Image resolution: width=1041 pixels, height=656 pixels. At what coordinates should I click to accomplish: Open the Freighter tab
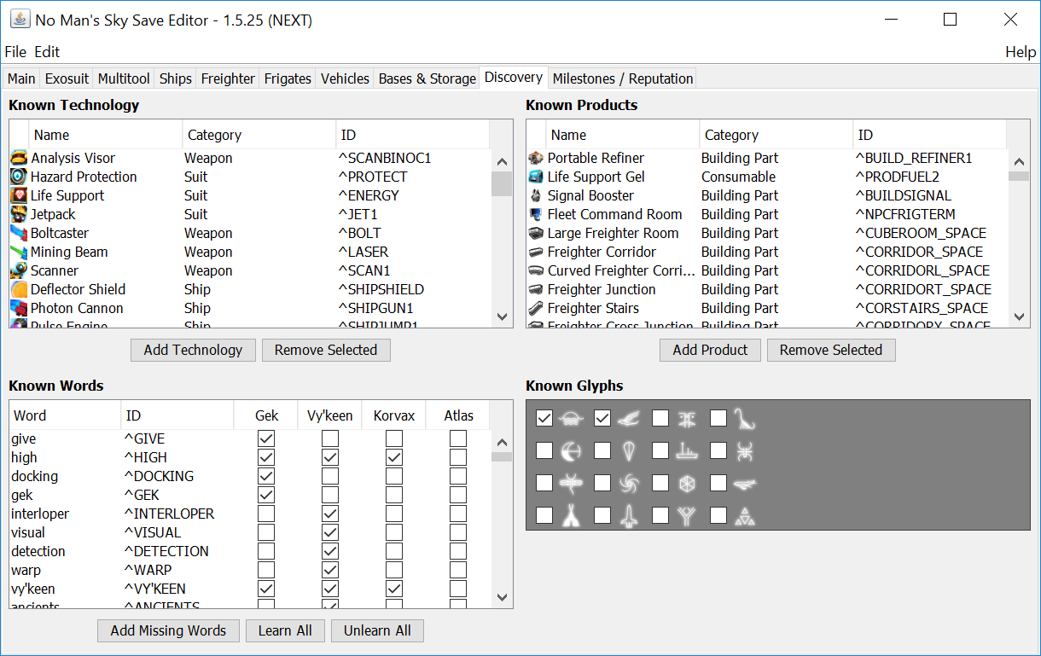coord(228,78)
